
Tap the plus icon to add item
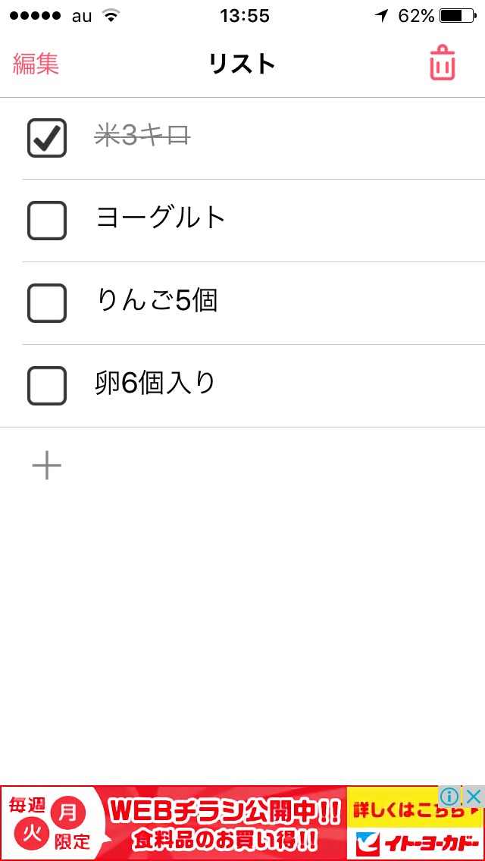[46, 465]
